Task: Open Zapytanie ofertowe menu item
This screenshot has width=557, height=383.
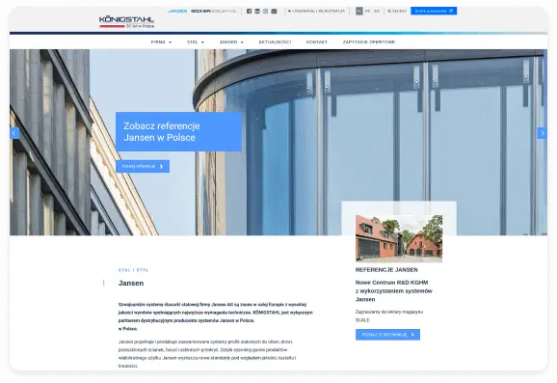Action: pyautogui.click(x=369, y=41)
